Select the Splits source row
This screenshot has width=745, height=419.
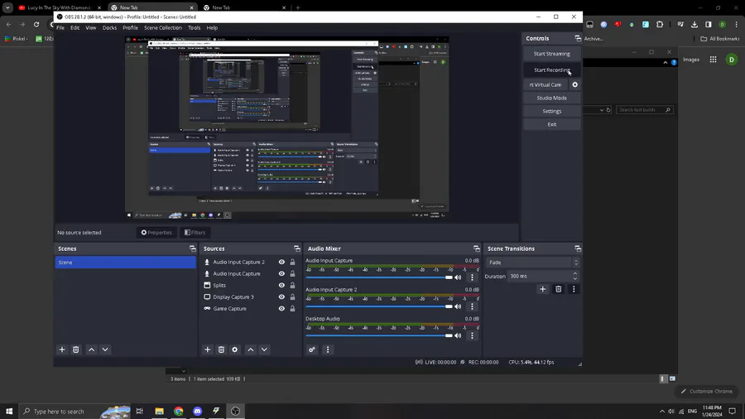250,286
